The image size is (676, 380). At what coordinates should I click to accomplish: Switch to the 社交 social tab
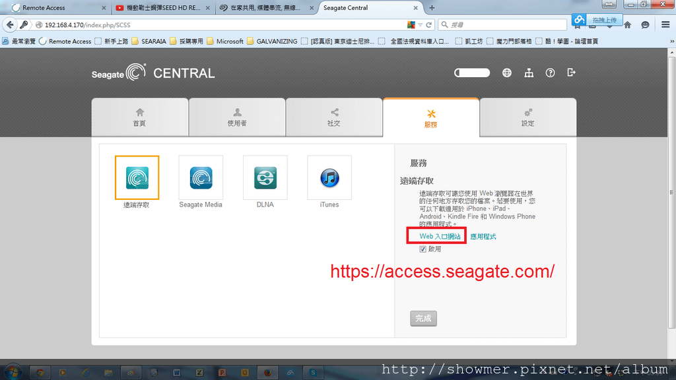click(333, 117)
